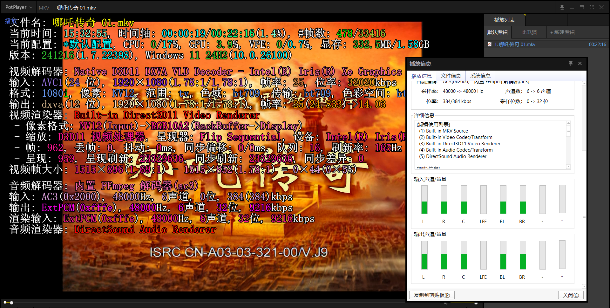Click the playback seek bar handle

click(11, 303)
